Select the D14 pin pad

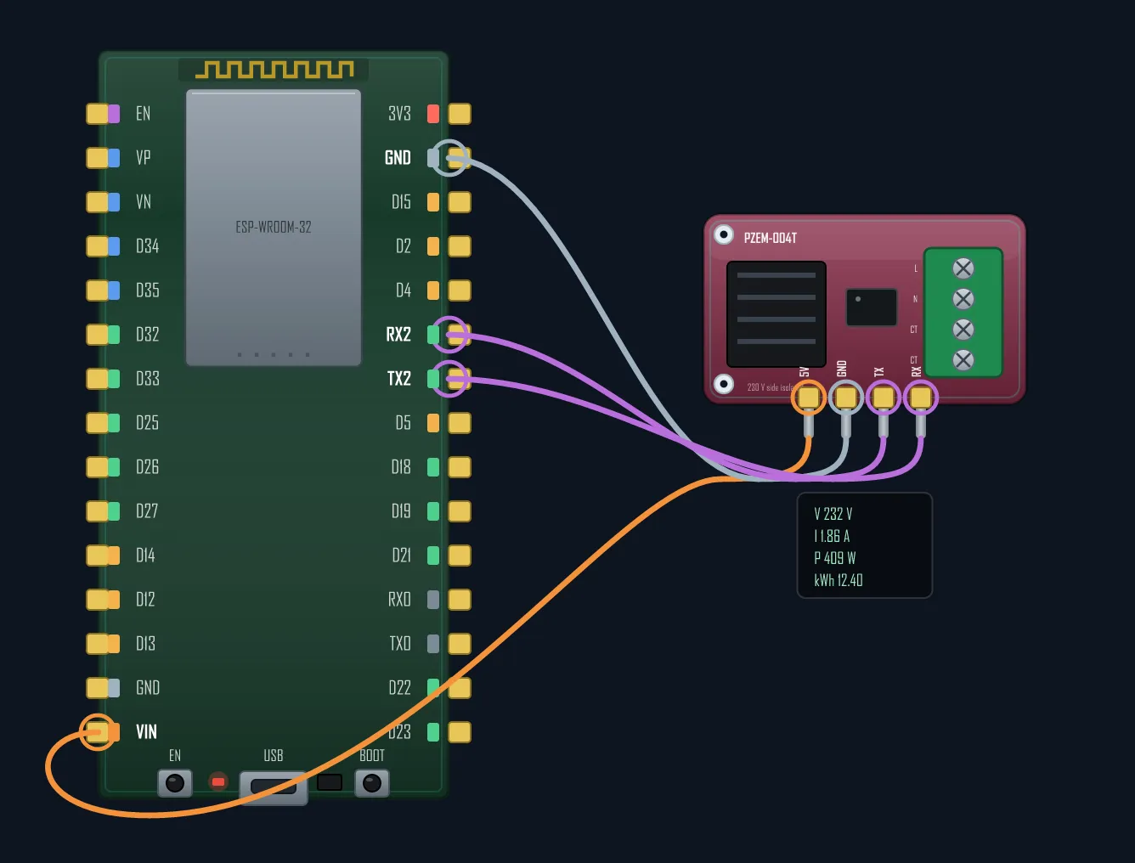tap(98, 556)
